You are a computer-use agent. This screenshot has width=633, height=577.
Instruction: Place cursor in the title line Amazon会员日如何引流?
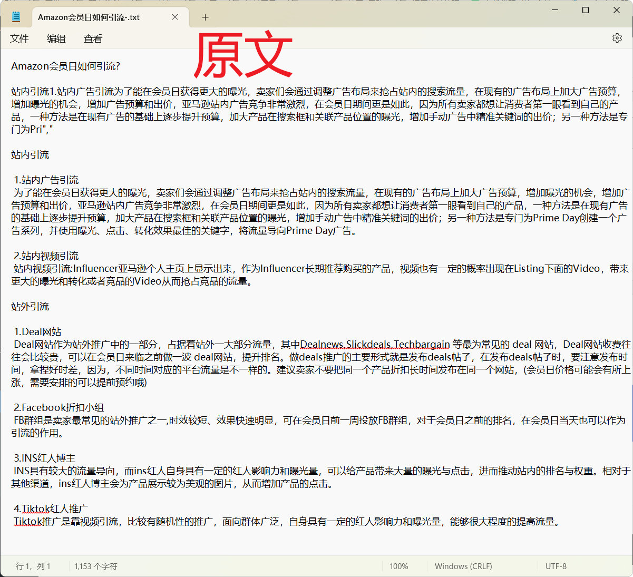coord(66,66)
